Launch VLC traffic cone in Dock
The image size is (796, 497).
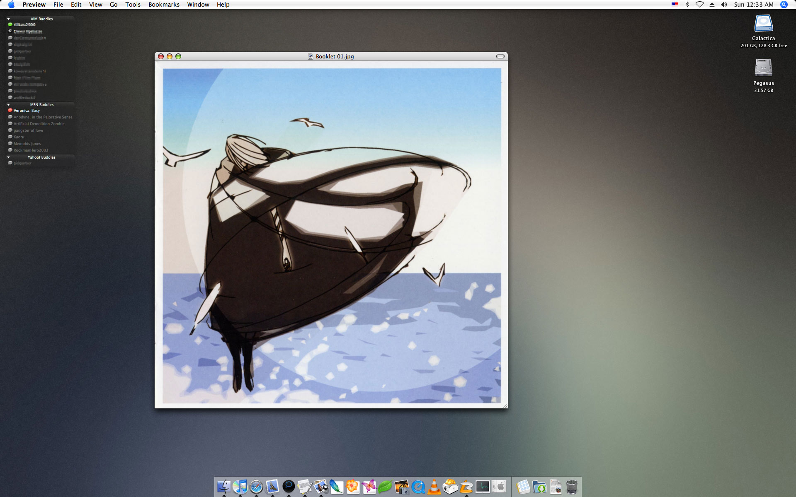pyautogui.click(x=434, y=486)
